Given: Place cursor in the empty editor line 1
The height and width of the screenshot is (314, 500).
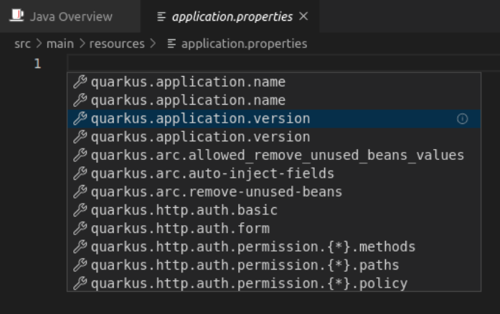Looking at the screenshot, I should point(283,63).
